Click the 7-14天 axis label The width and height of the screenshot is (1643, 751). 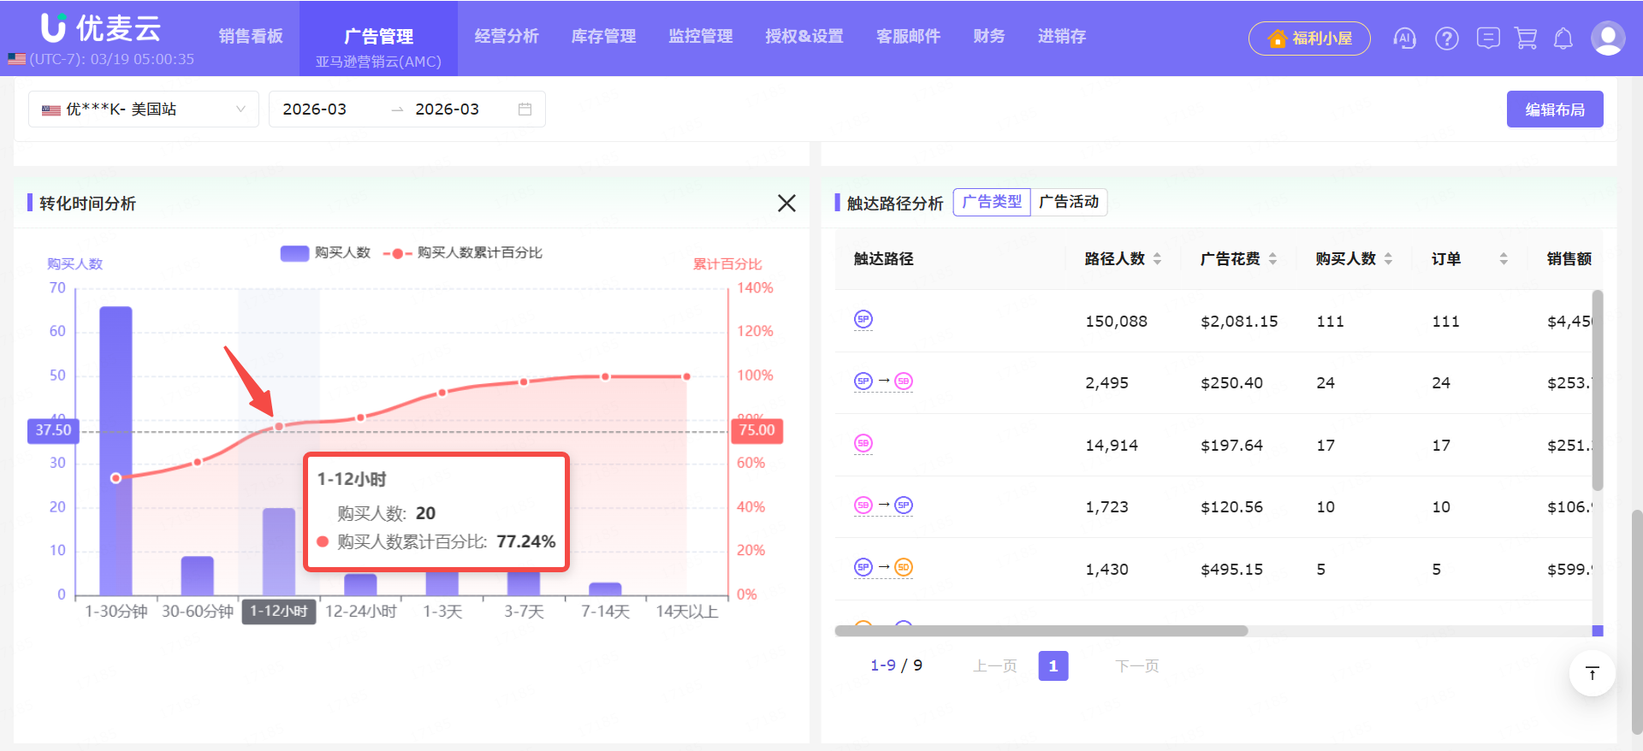[605, 612]
